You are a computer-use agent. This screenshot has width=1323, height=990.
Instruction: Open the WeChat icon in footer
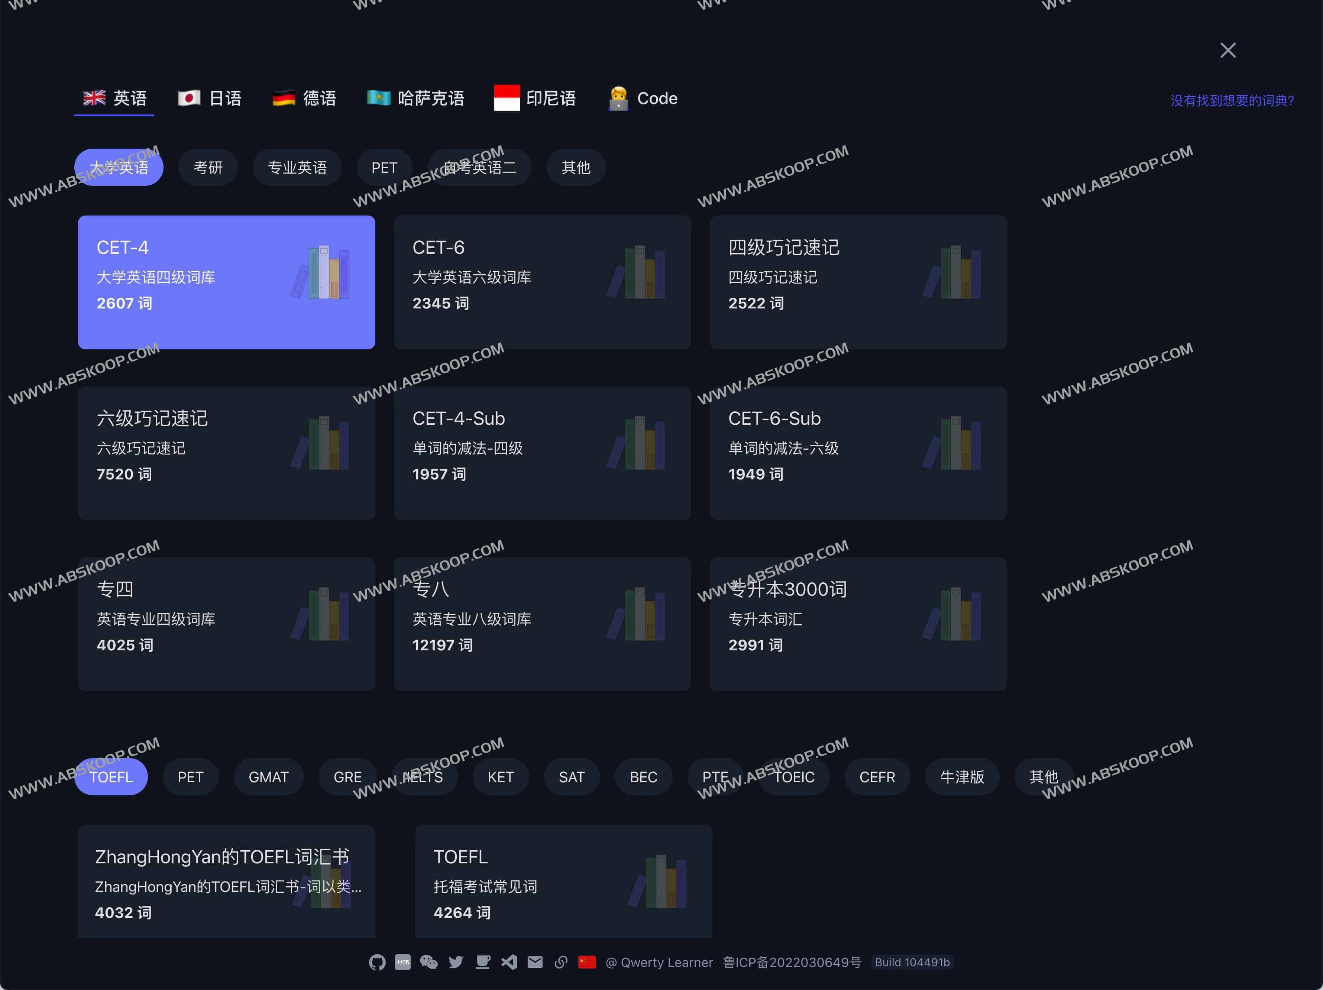429,962
